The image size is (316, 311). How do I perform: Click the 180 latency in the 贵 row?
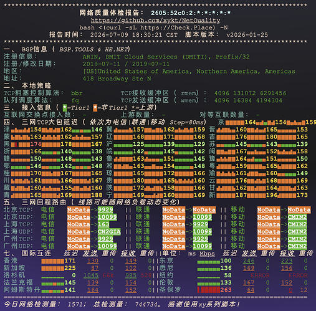138,181
